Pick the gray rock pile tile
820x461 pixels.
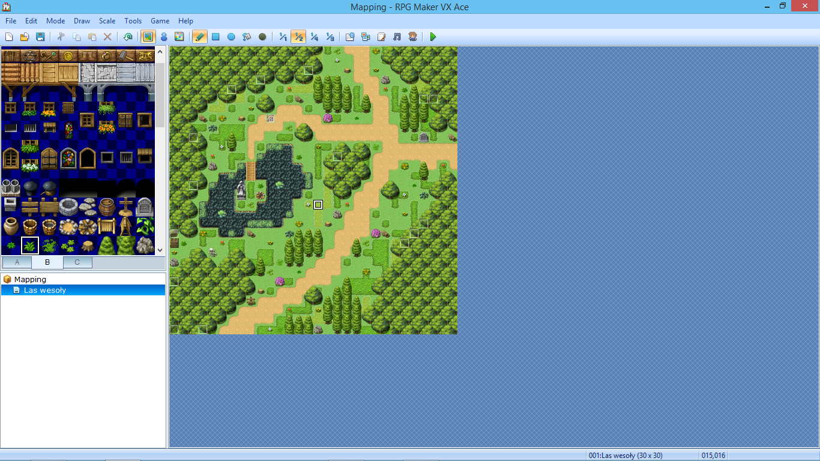tap(145, 245)
